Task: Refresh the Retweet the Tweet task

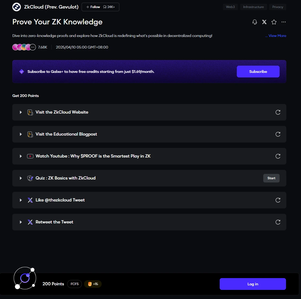Action: coord(278,222)
